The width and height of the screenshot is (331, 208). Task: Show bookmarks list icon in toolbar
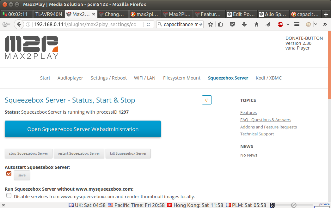(220, 24)
